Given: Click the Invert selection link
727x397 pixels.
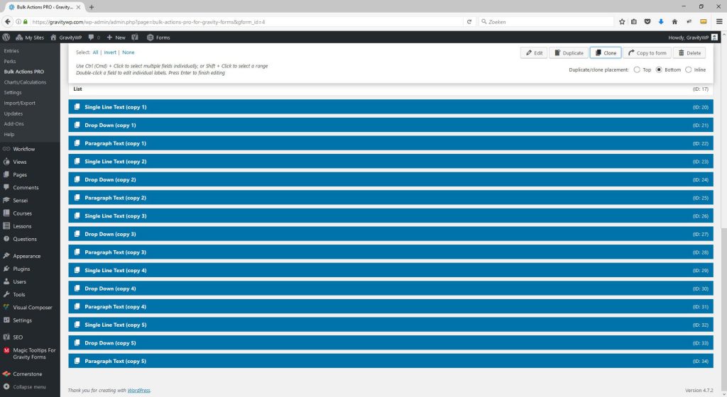Looking at the screenshot, I should point(110,52).
